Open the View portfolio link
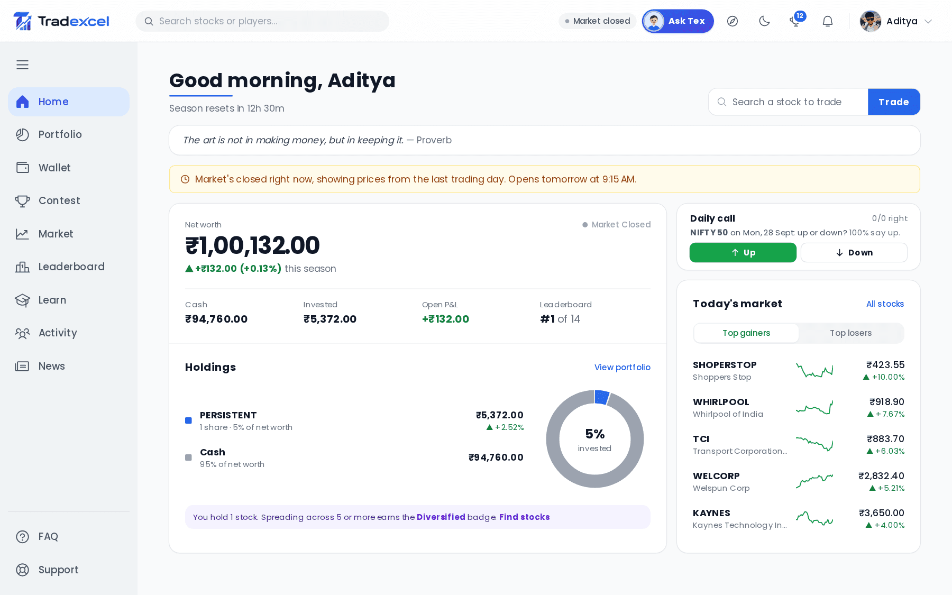Screen dimensions: 952x595 tap(622, 367)
